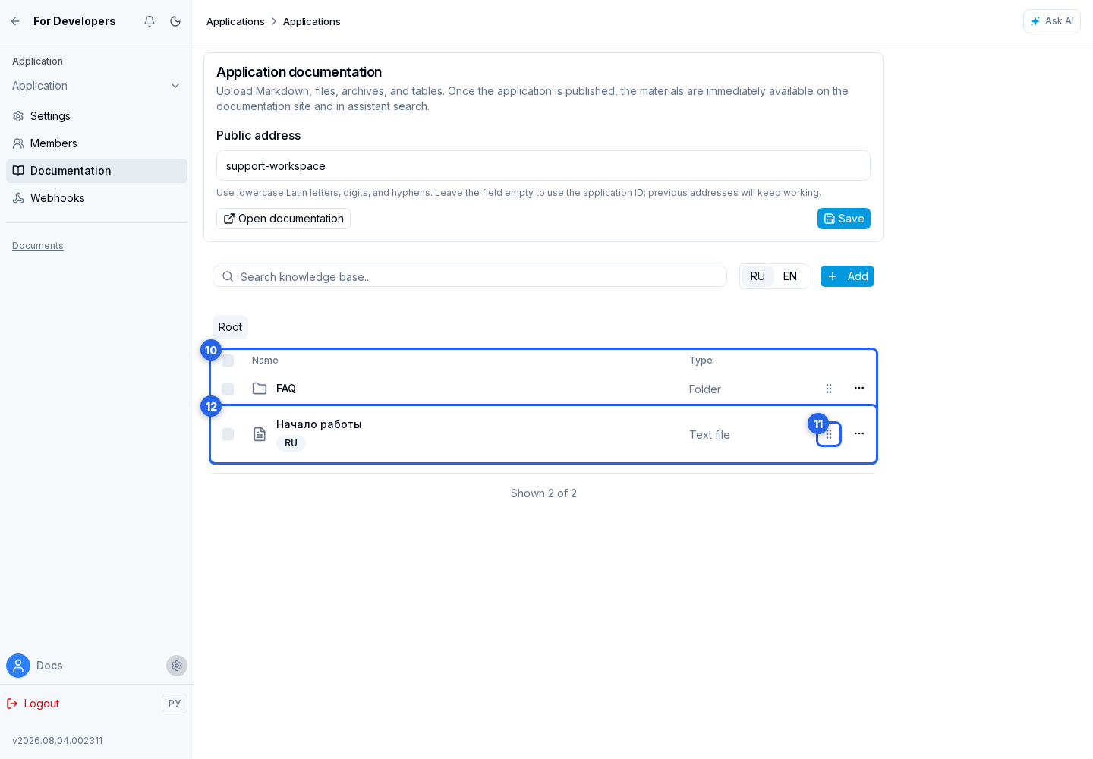Select the Начало работы file checkbox
The image size is (1093, 759).
click(228, 434)
